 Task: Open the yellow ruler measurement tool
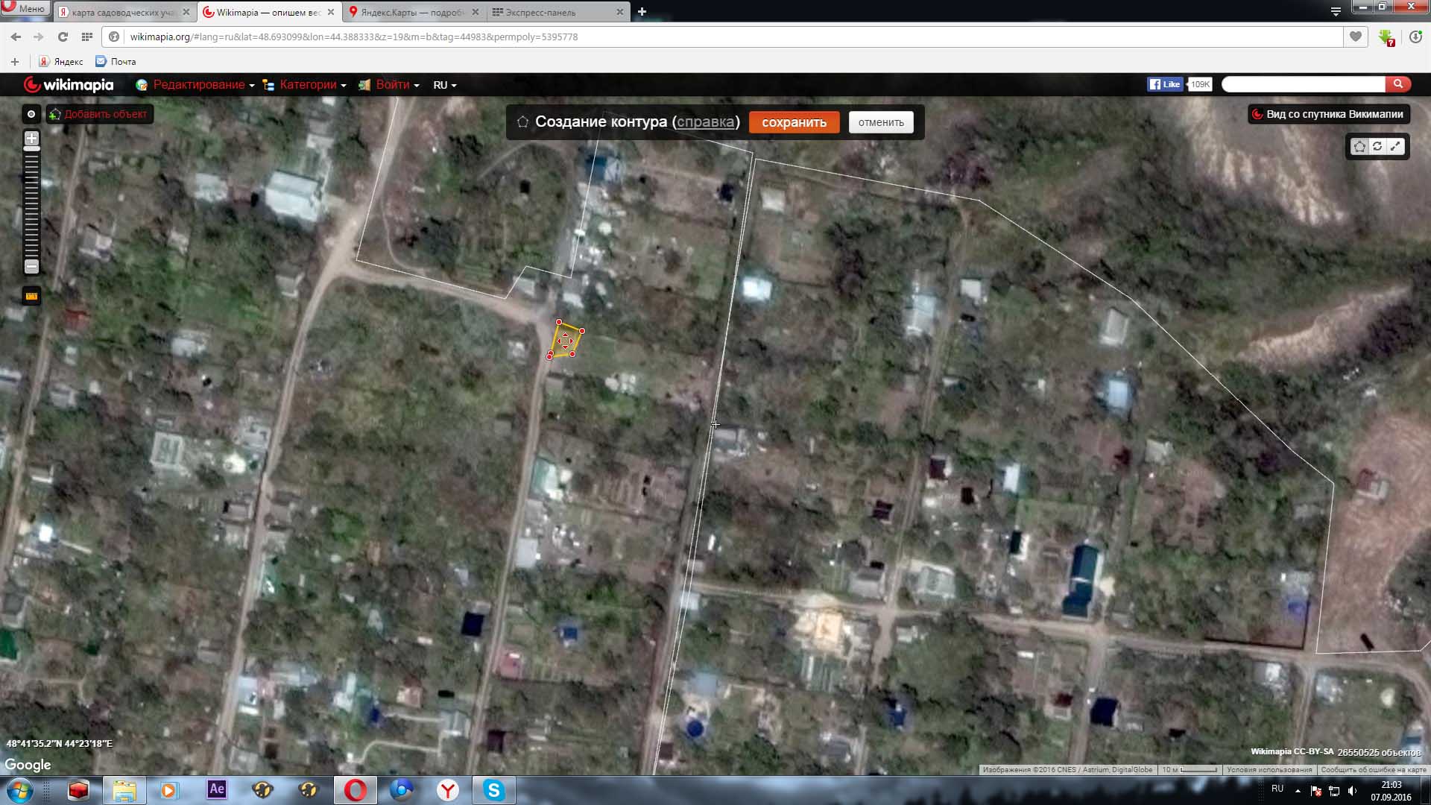(x=31, y=296)
